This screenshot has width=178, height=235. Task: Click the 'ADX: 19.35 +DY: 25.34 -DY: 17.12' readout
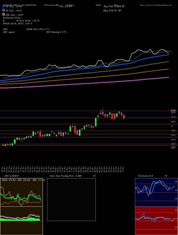(x=23, y=180)
